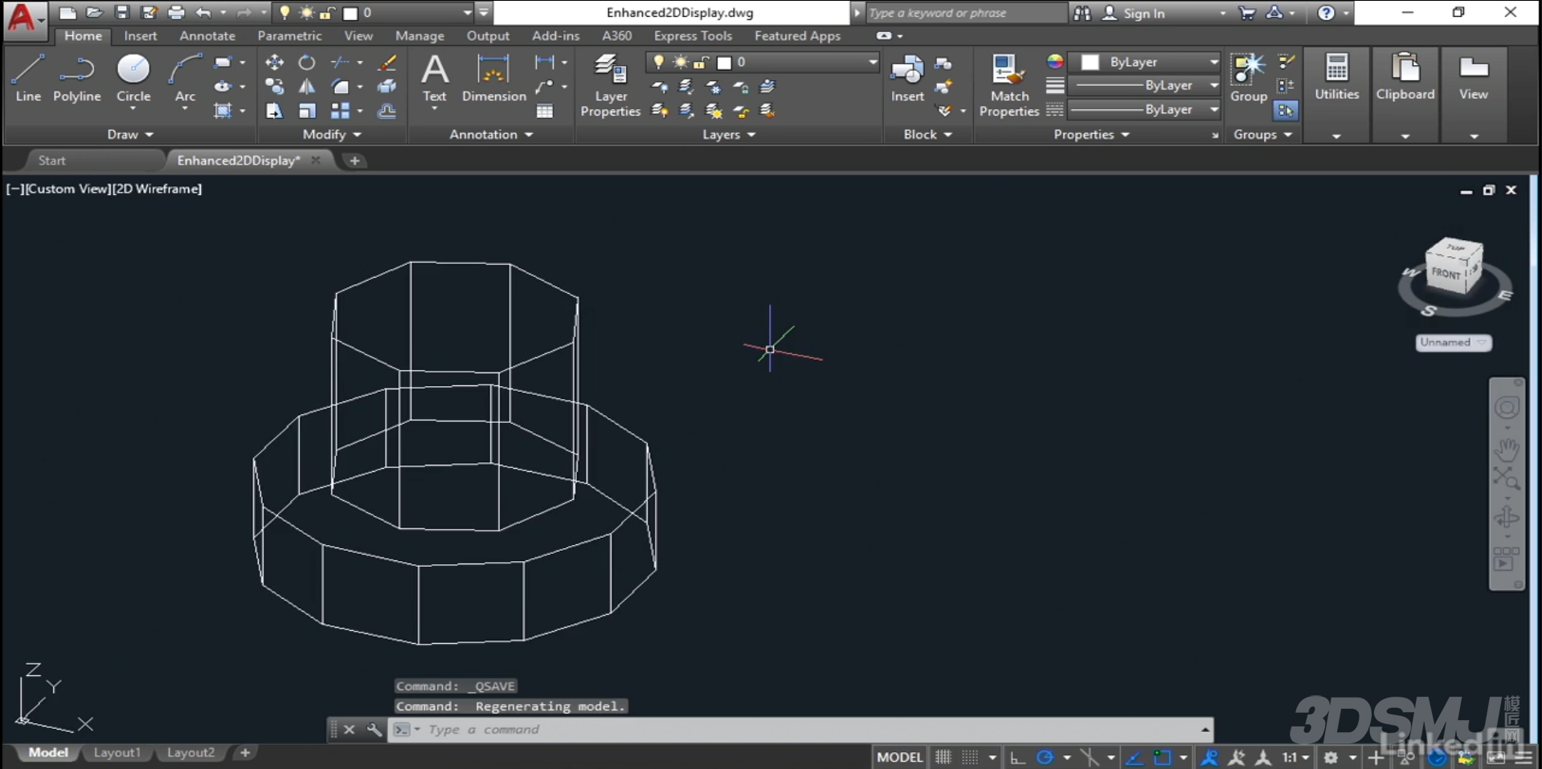The height and width of the screenshot is (769, 1542).
Task: Click the Mirror tool icon
Action: click(x=307, y=86)
